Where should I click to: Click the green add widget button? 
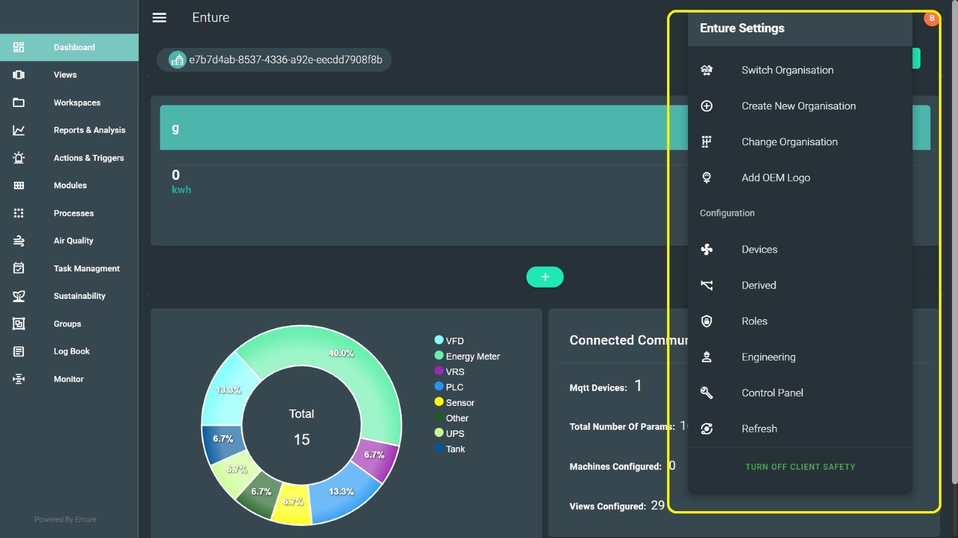[545, 277]
